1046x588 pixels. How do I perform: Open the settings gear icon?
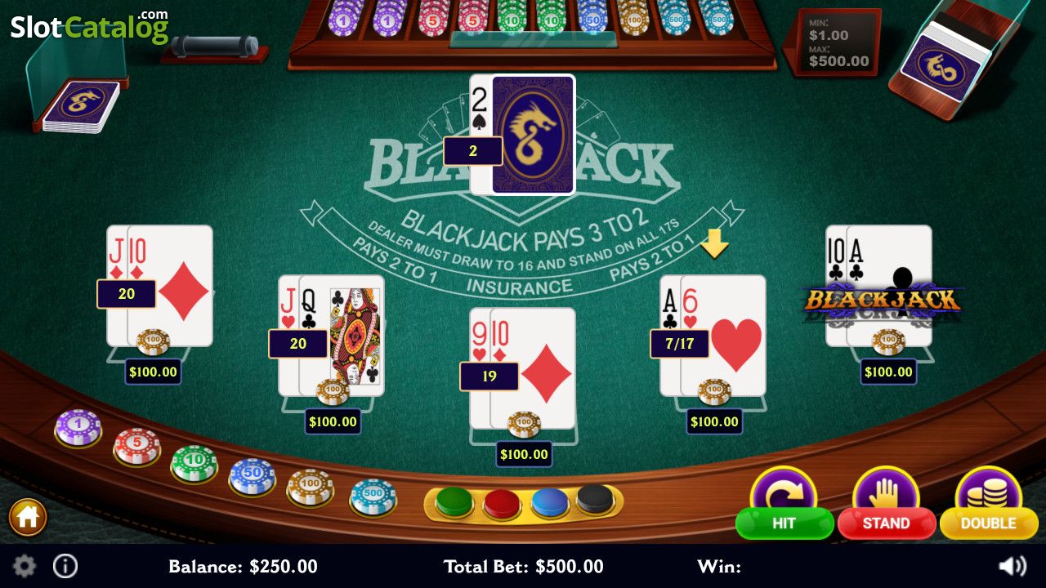25,566
